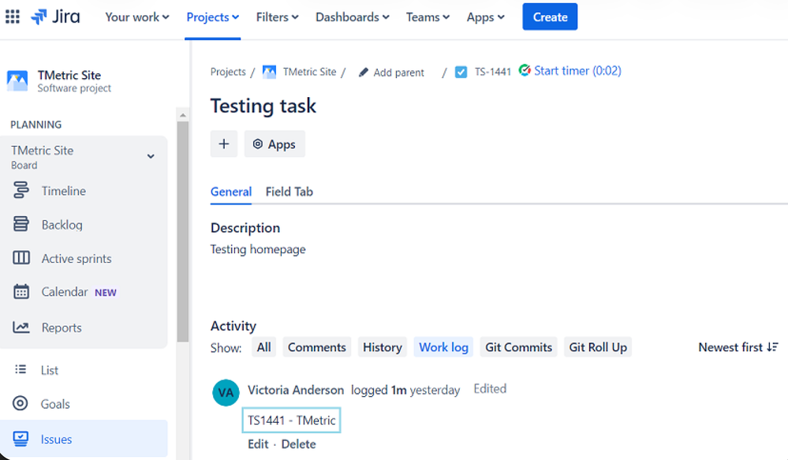Click the Apps button under issue title

[274, 144]
